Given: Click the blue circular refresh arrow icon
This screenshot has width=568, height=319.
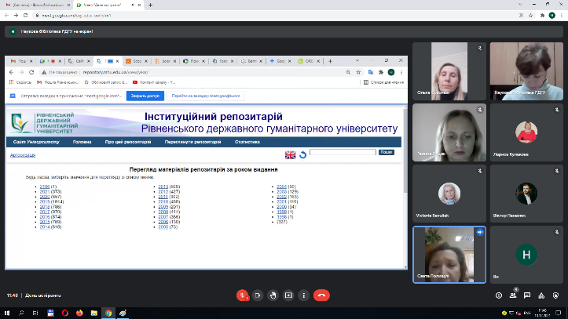Looking at the screenshot, I should [302, 155].
